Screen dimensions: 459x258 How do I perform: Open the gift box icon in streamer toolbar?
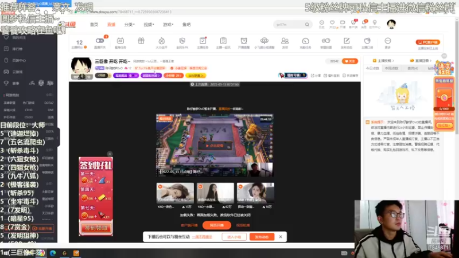pos(141,41)
